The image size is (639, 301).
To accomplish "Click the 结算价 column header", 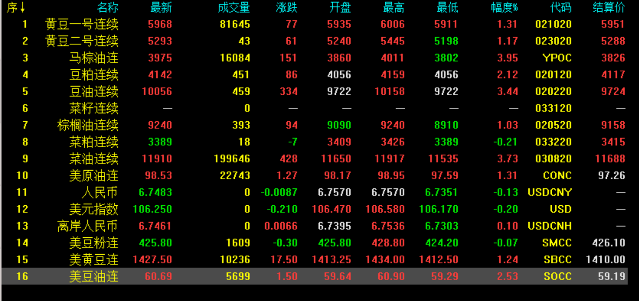I will coord(609,8).
